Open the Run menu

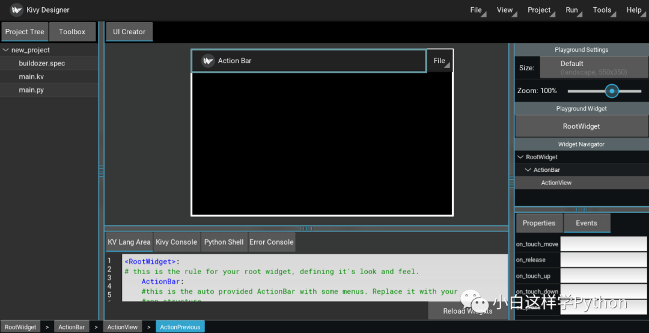[573, 10]
